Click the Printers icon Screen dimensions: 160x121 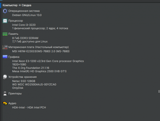coord(5,94)
